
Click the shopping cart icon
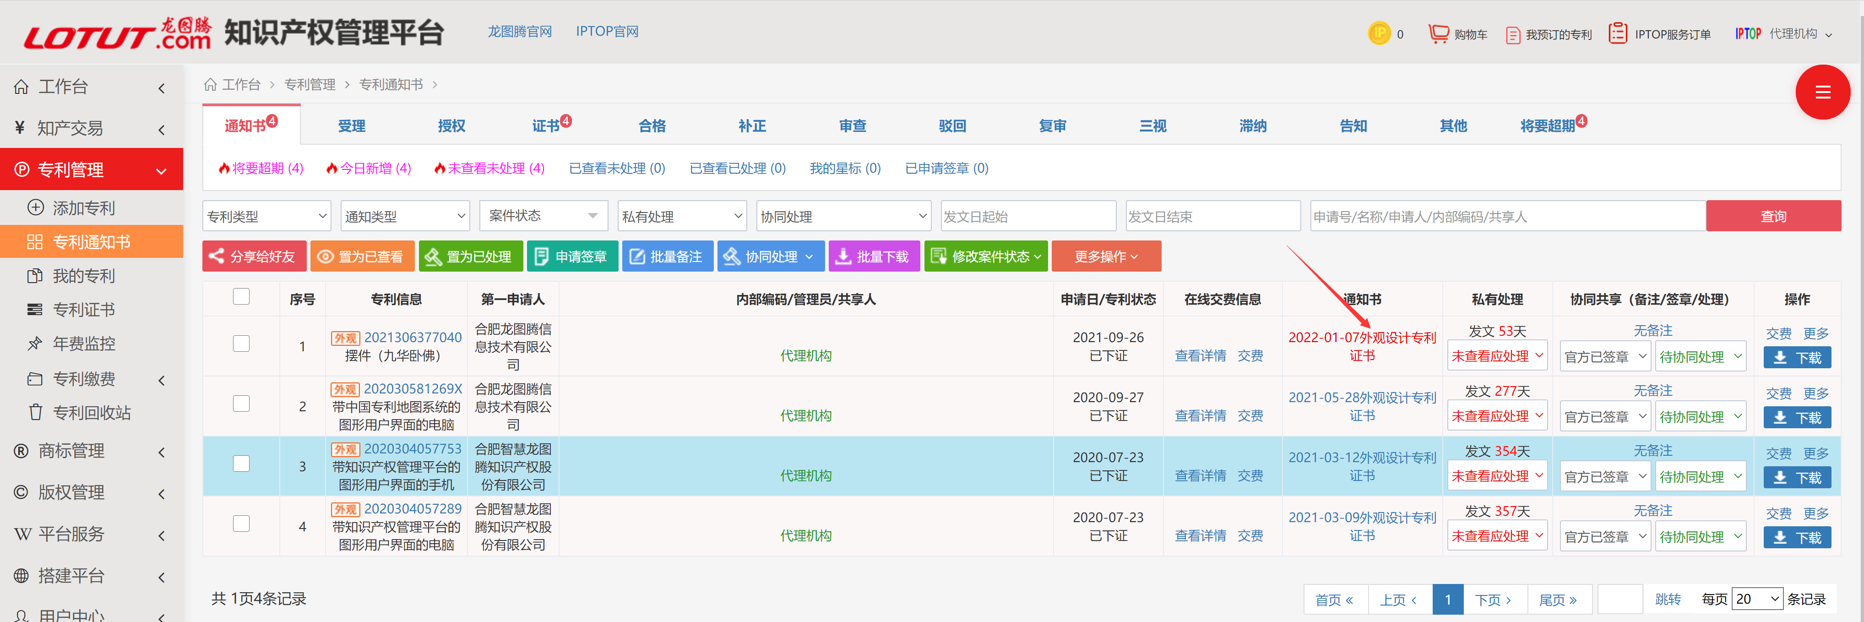[x=1439, y=33]
